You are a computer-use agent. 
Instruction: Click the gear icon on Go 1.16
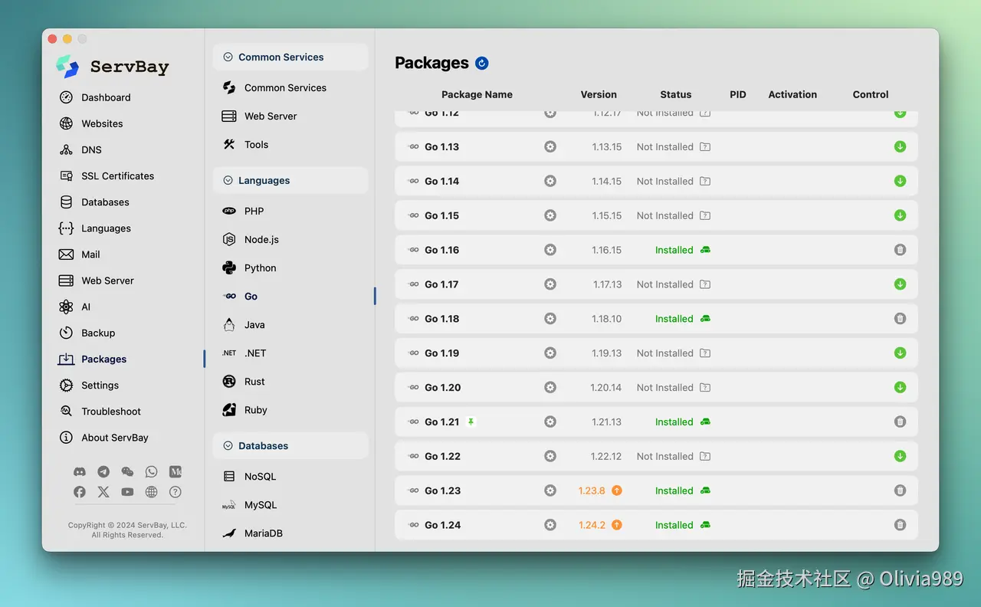pyautogui.click(x=550, y=250)
